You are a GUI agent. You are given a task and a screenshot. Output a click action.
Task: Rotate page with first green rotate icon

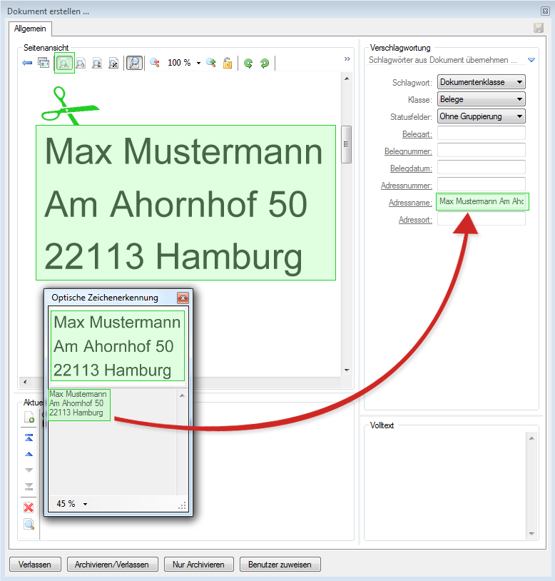tap(248, 63)
